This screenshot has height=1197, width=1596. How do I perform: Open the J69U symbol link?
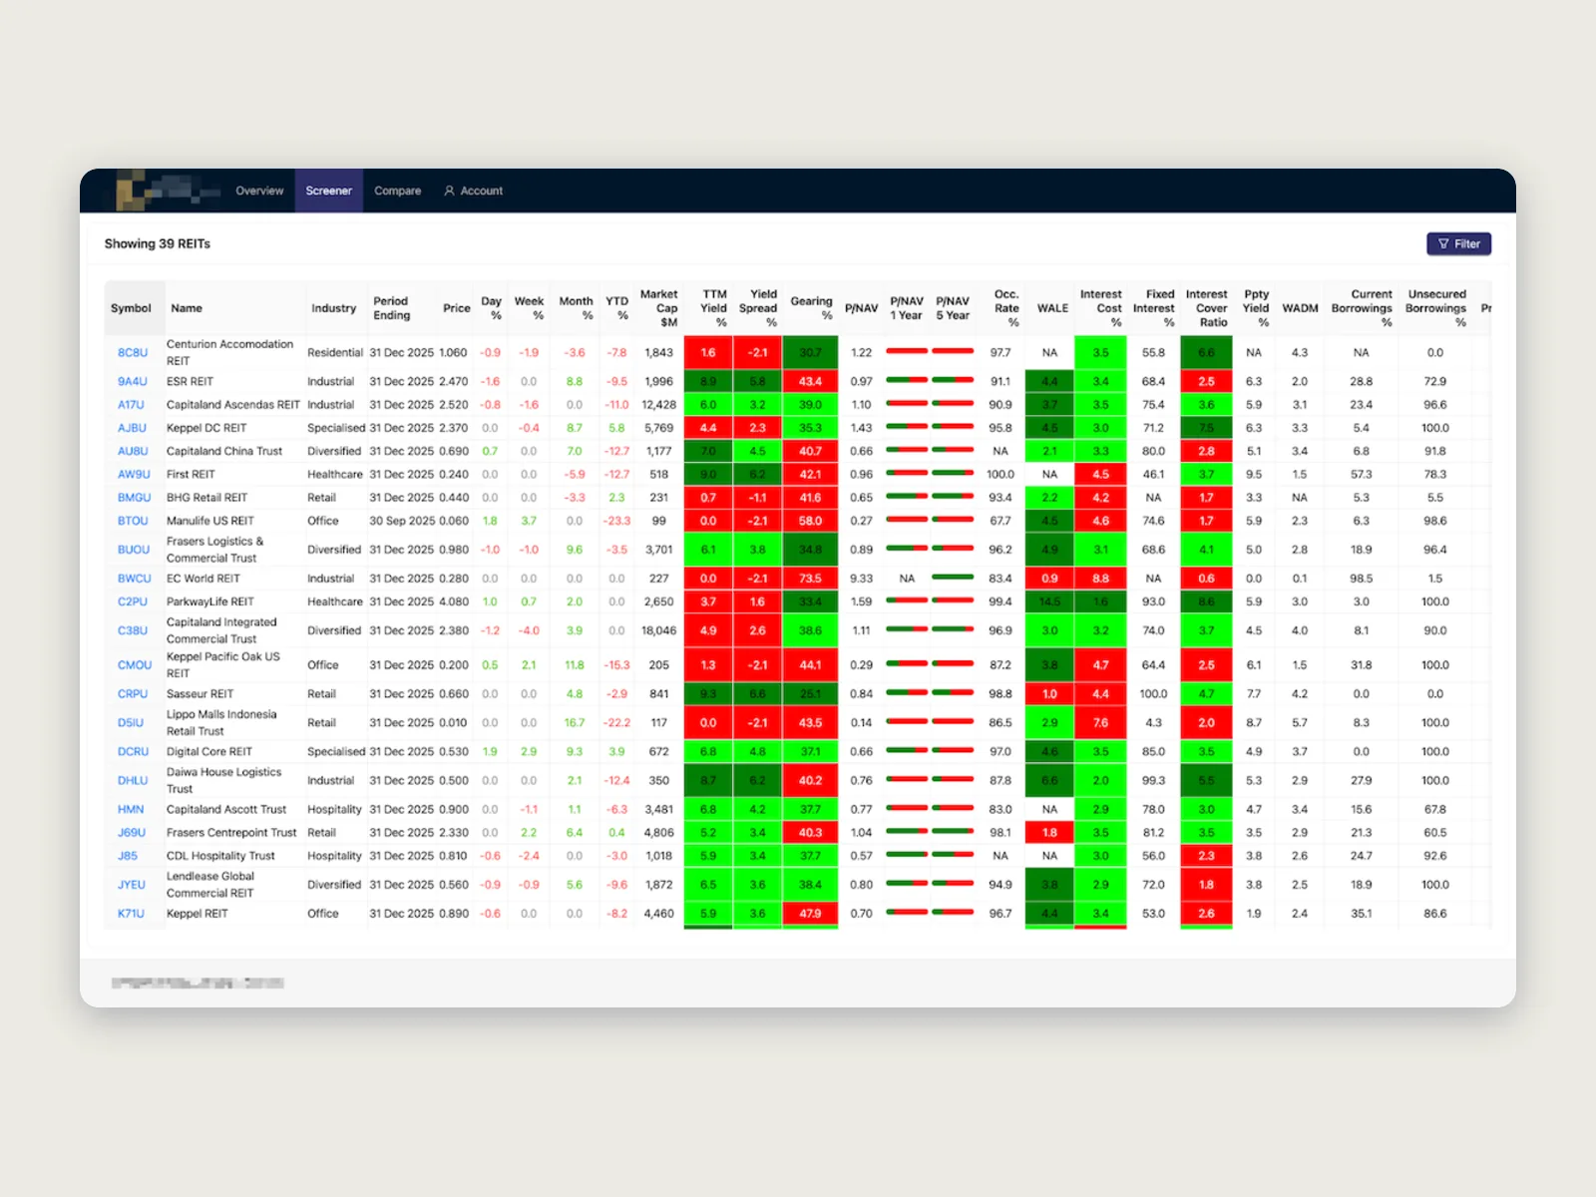click(x=132, y=833)
